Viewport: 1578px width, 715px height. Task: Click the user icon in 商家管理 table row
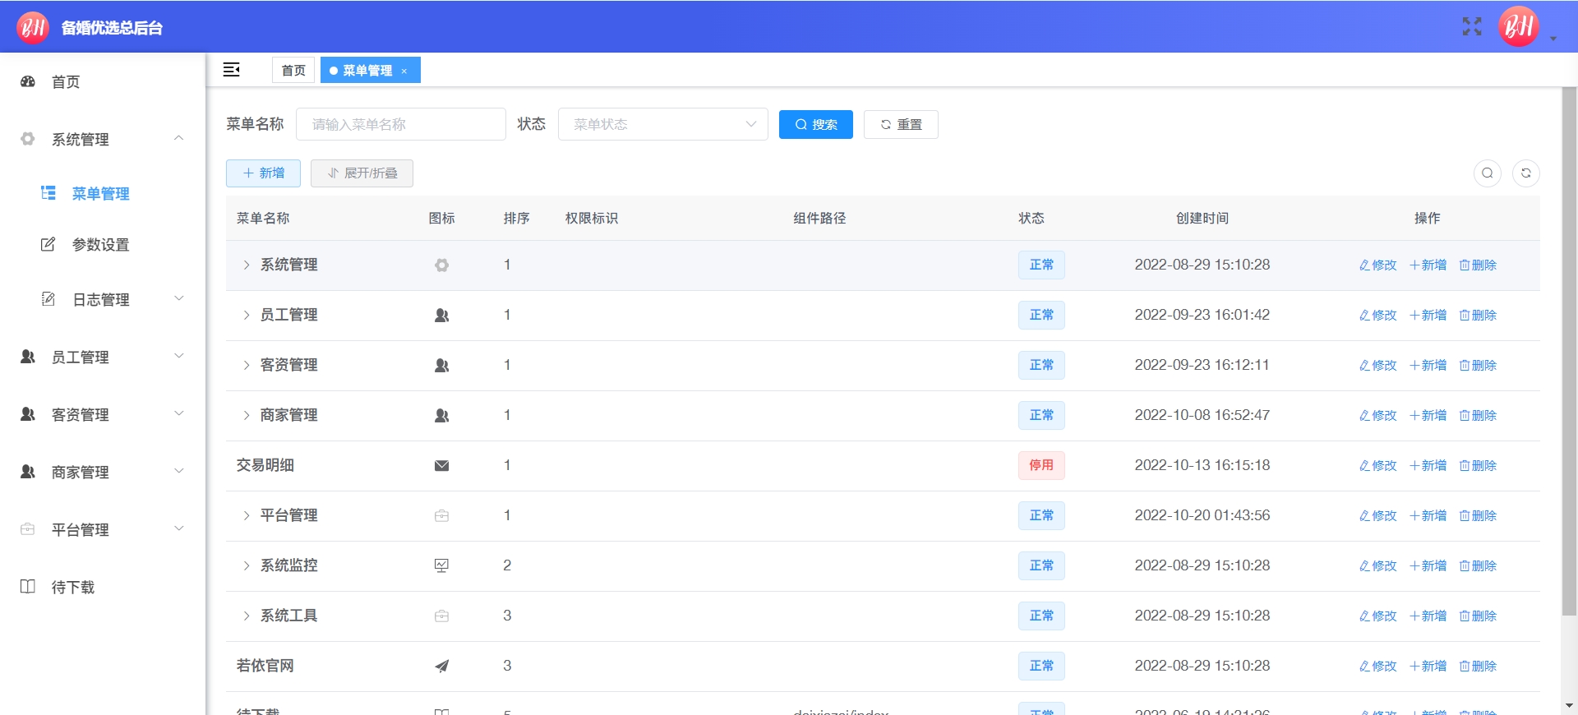click(441, 416)
